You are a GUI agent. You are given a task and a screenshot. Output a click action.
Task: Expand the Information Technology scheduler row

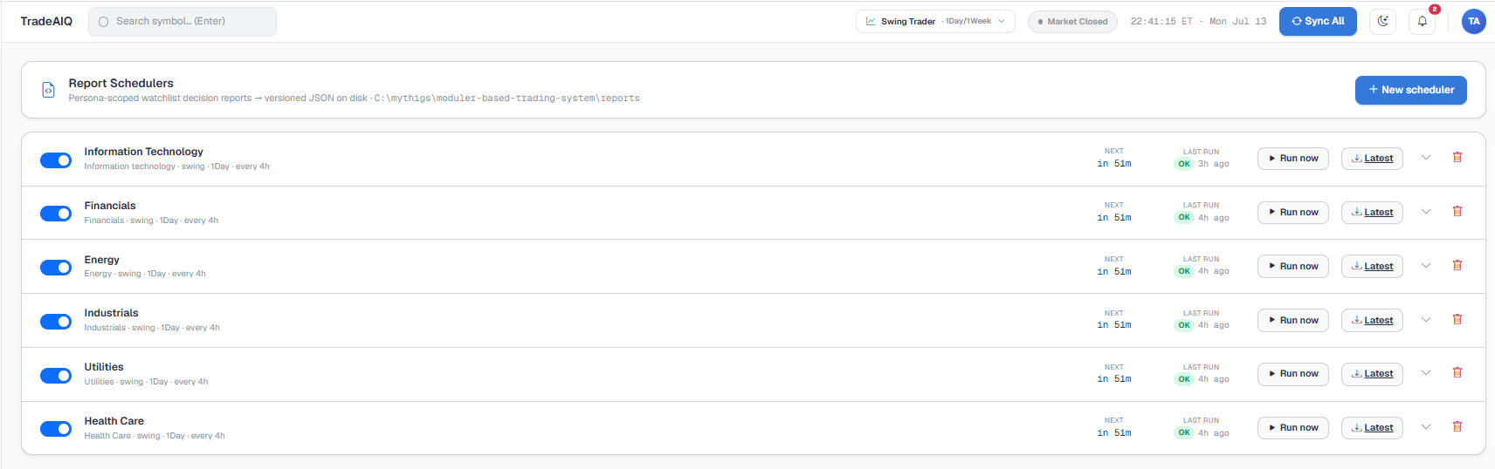[x=1426, y=158]
